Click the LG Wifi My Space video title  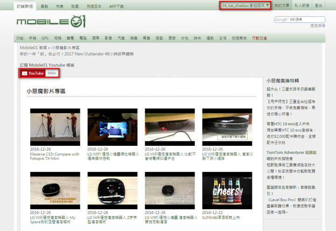53,220
